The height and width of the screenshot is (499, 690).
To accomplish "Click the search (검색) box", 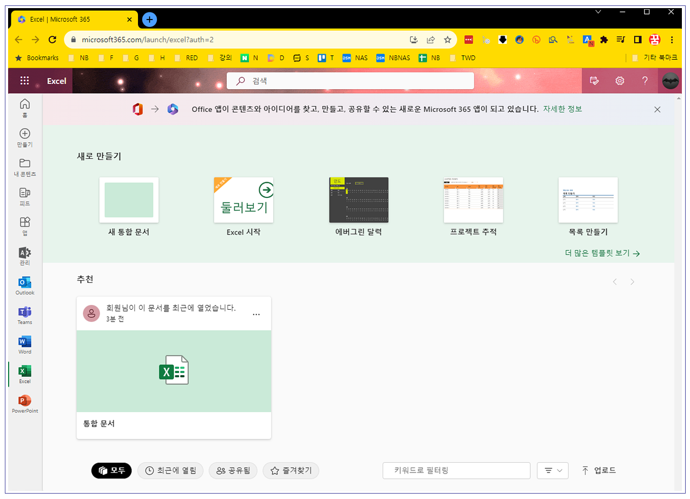I will [350, 81].
